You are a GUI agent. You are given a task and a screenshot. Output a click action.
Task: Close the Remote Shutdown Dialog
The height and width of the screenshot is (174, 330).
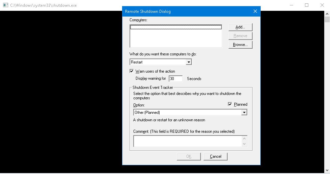tap(255, 11)
